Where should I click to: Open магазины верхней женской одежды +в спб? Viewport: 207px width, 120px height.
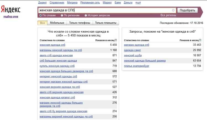66,116
